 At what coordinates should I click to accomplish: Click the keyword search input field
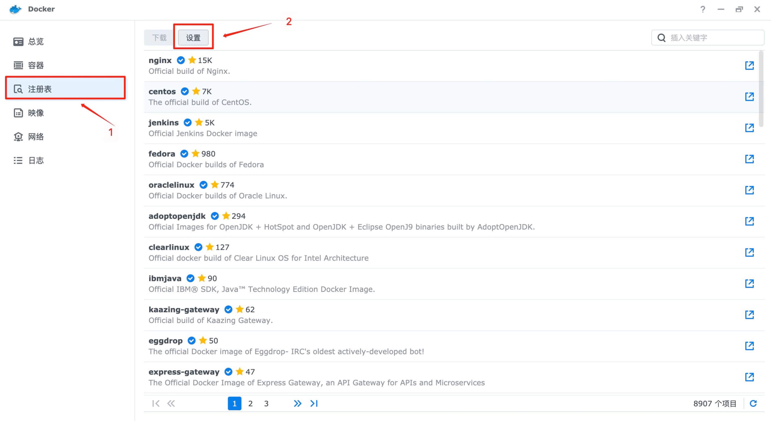[708, 38]
